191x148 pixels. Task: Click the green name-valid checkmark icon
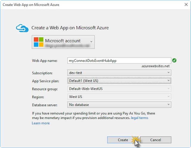(x=174, y=60)
